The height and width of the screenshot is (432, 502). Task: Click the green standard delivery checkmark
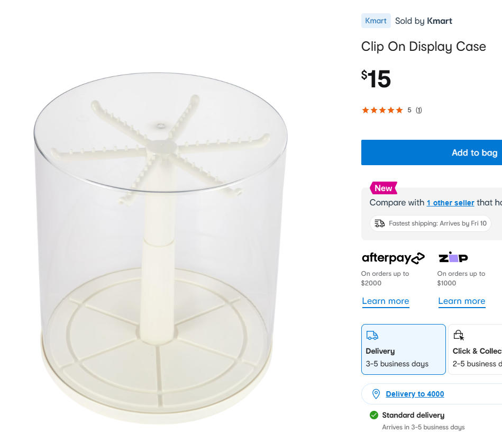[374, 415]
